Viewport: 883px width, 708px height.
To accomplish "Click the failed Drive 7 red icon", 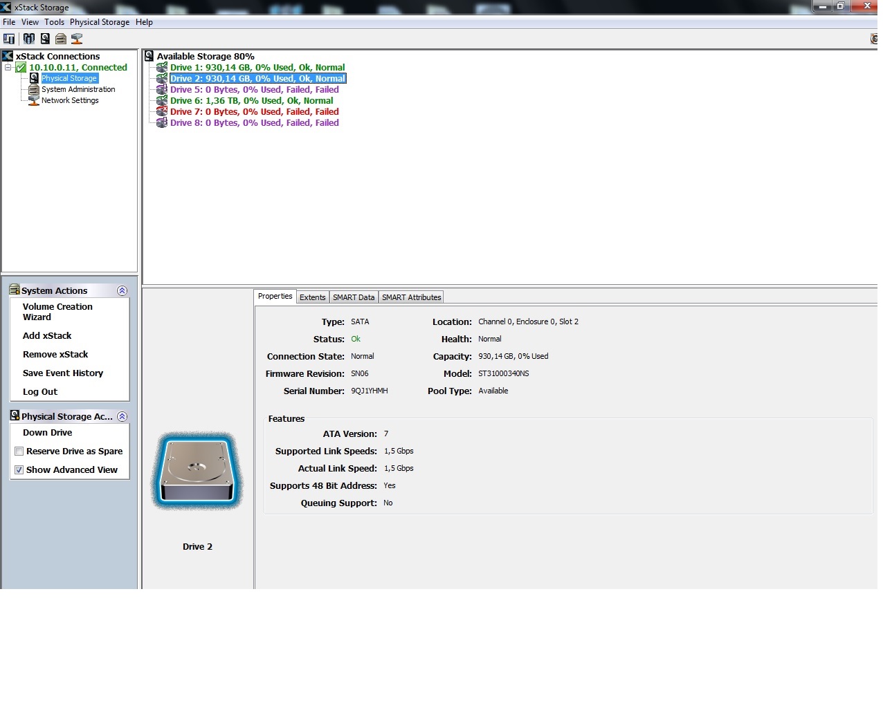I will [x=162, y=111].
